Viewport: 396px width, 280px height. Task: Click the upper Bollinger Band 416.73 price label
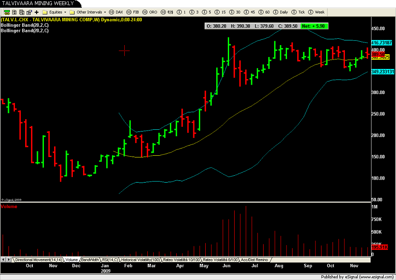pyautogui.click(x=382, y=43)
